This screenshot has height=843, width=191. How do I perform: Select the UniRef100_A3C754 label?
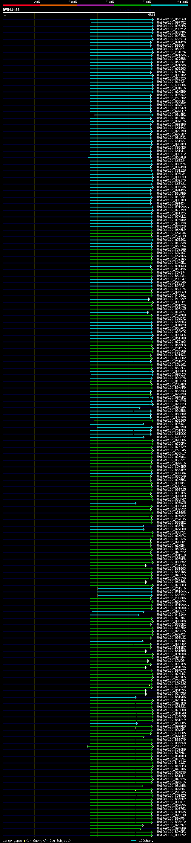[x=171, y=487]
